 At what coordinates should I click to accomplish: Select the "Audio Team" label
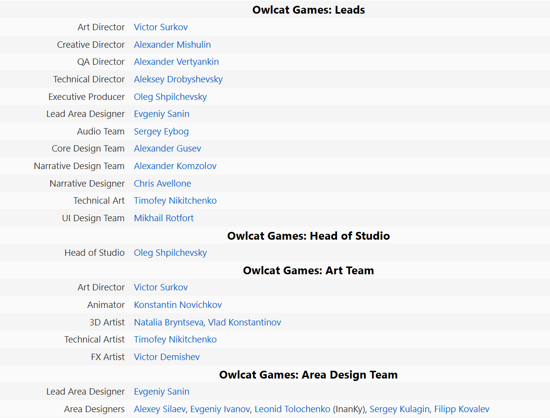101,132
